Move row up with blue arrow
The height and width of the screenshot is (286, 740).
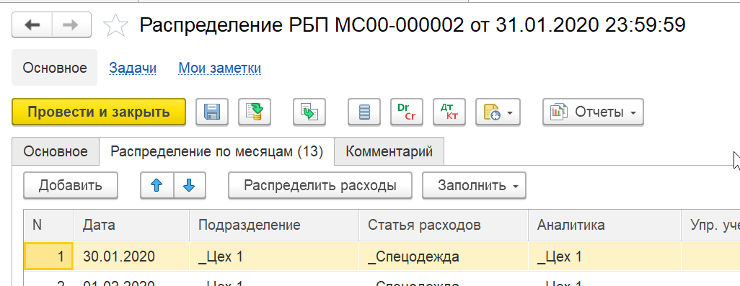[x=157, y=186]
